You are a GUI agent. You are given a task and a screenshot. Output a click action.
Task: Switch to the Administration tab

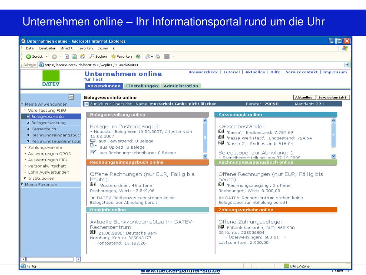pos(181,86)
